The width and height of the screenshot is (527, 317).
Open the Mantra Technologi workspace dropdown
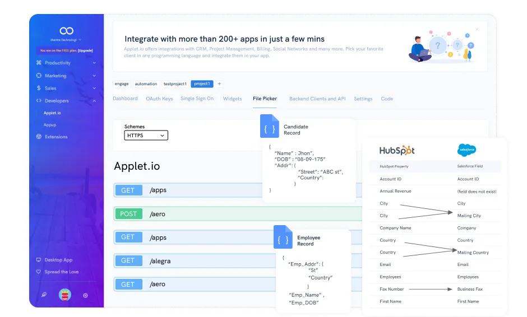[x=66, y=40]
